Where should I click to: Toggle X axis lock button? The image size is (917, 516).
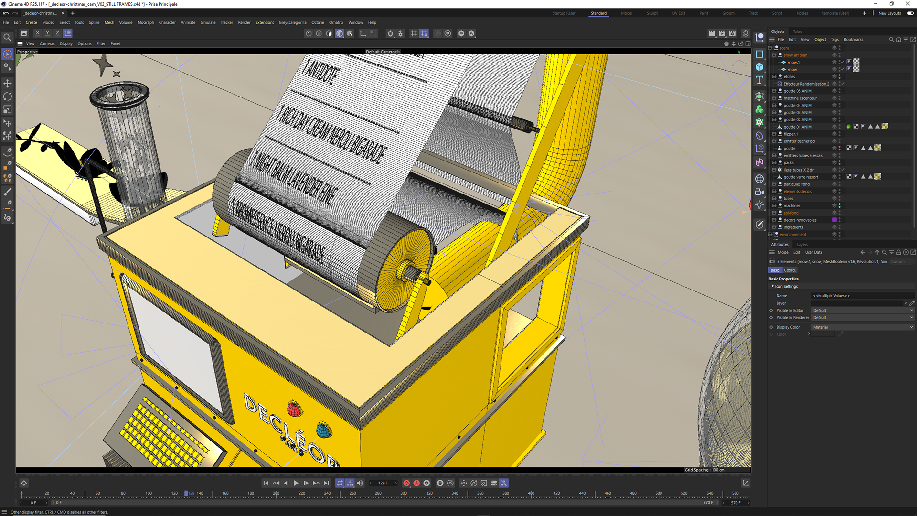(37, 33)
